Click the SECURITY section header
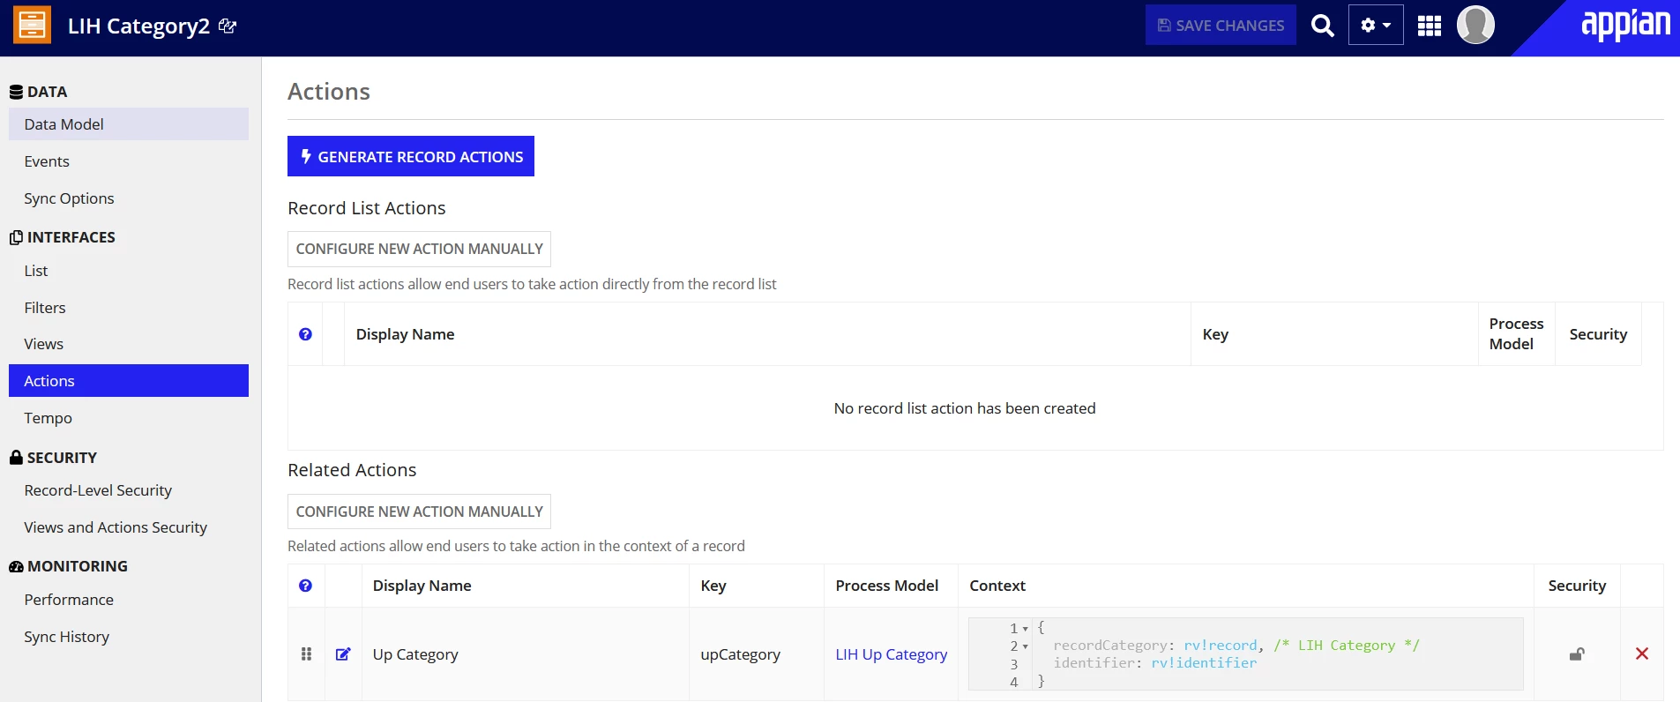Screen dimensions: 1680x702 [53, 458]
